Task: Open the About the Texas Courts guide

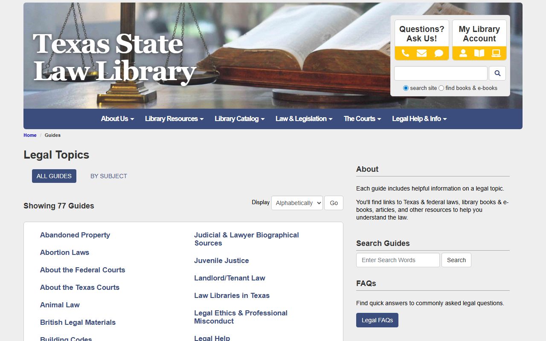Action: pos(80,287)
